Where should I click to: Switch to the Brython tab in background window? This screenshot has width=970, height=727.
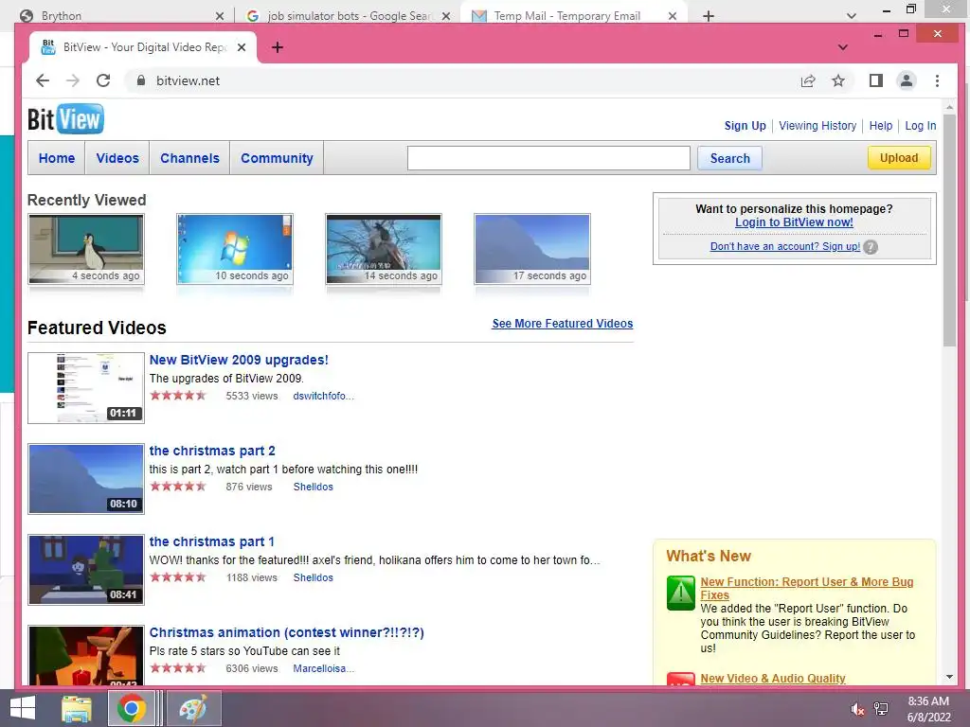(x=117, y=15)
